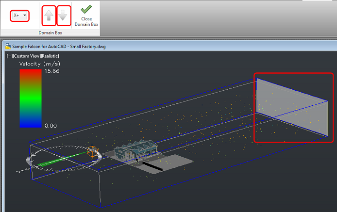Click the wind compass dial ring
Image resolution: width=337 pixels, height=212 pixels.
tap(64, 159)
